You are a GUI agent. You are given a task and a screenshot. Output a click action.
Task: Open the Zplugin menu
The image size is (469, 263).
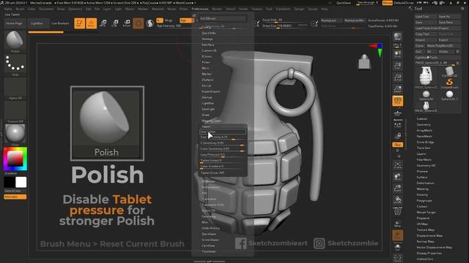coord(299,9)
